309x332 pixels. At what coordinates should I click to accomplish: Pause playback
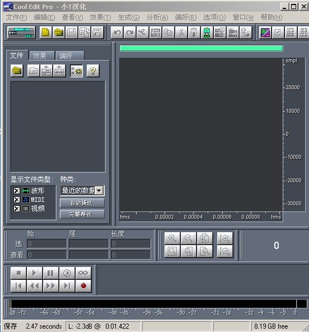[51, 273]
